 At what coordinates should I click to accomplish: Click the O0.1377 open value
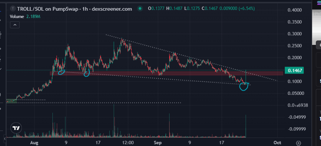(x=156, y=8)
